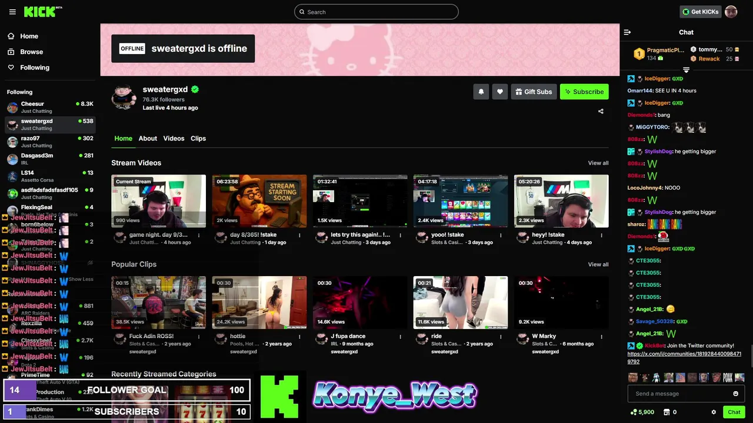This screenshot has height=423, width=753.
Task: Open options menu for 'J fupa dance' clip
Action: (400, 337)
